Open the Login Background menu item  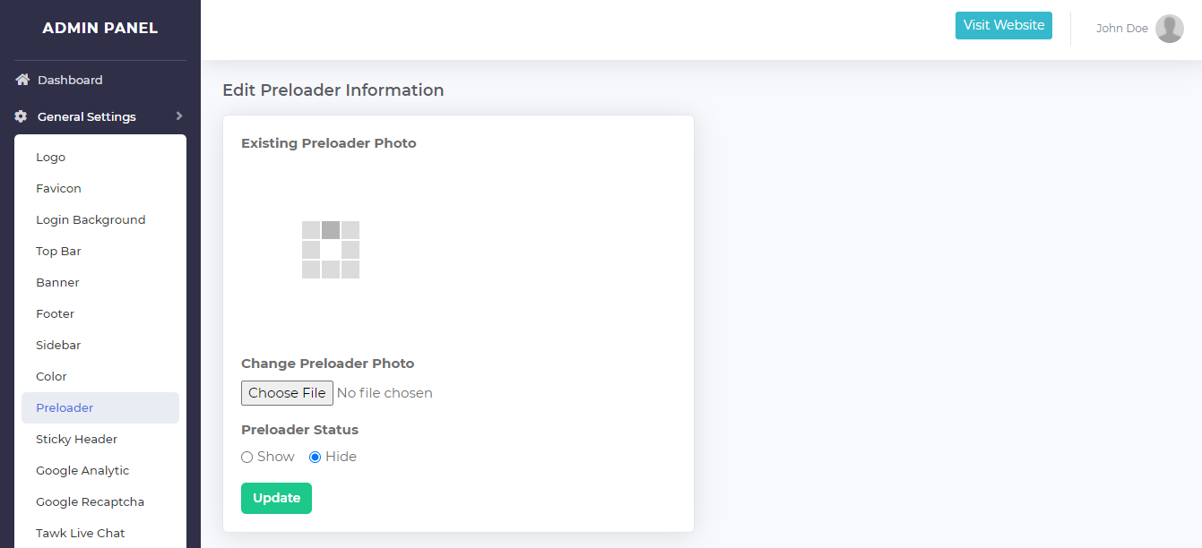click(91, 220)
